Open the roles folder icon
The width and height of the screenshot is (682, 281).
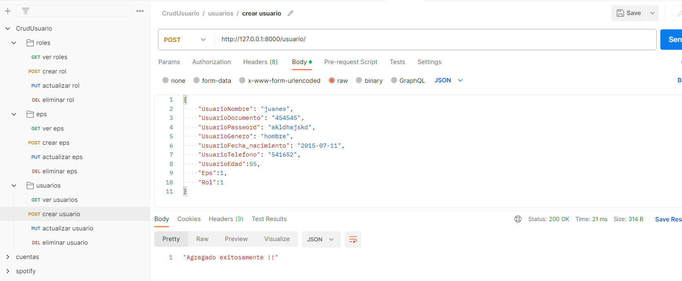point(30,43)
